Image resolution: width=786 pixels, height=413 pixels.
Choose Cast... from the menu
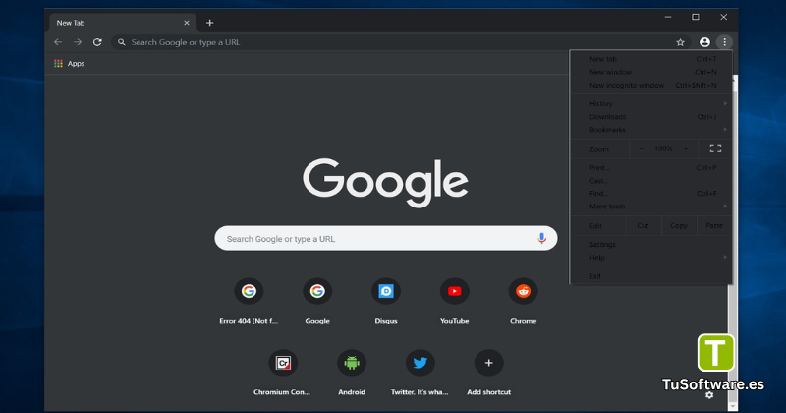click(x=650, y=181)
